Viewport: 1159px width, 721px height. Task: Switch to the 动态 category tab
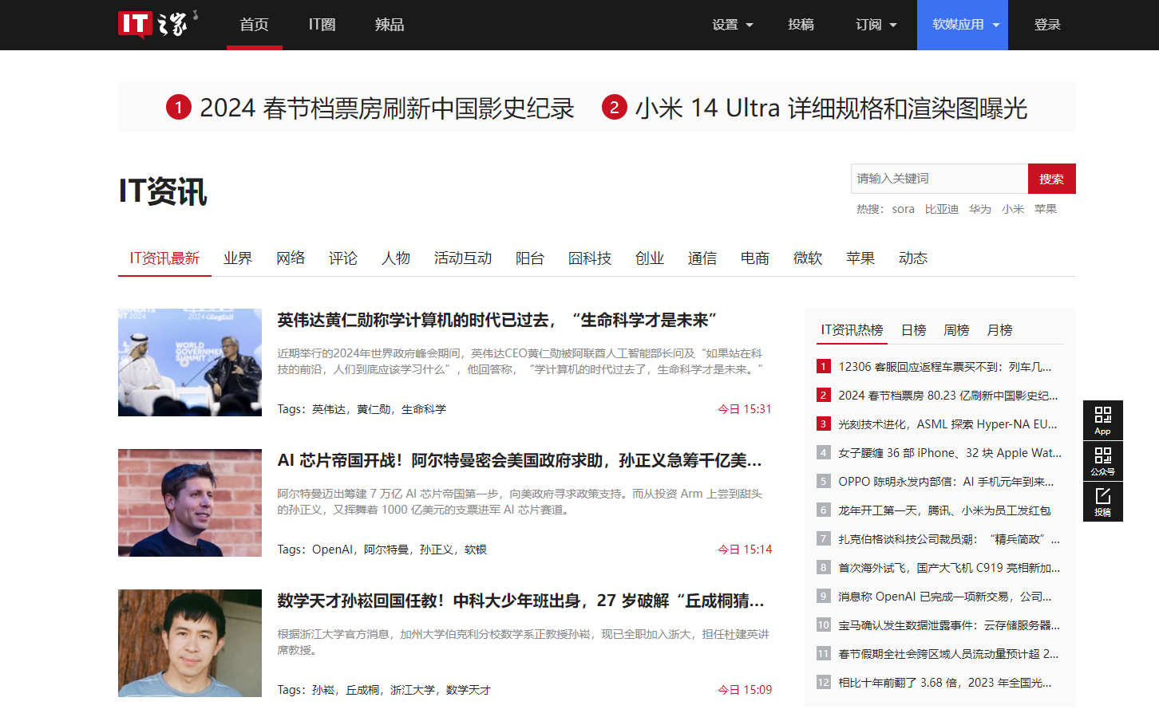point(913,258)
